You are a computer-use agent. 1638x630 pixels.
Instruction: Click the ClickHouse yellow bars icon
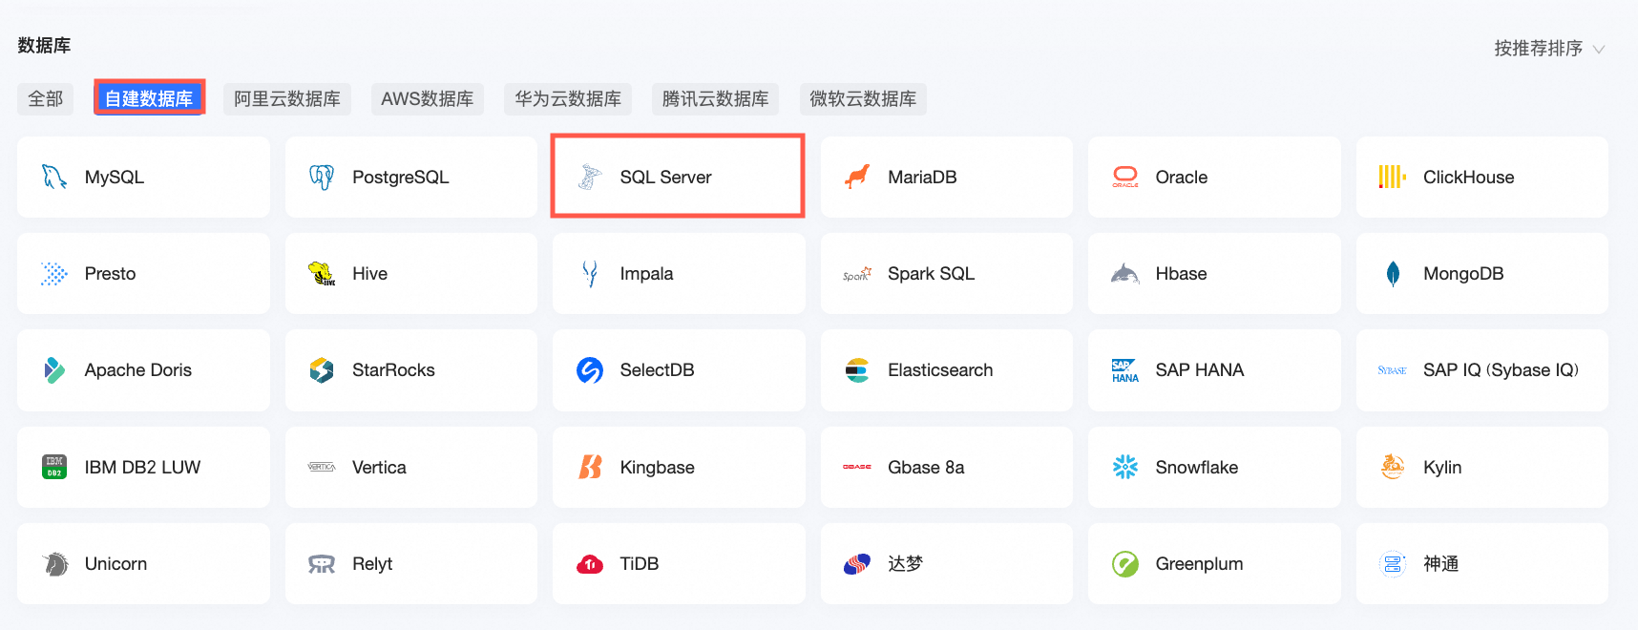point(1393,177)
